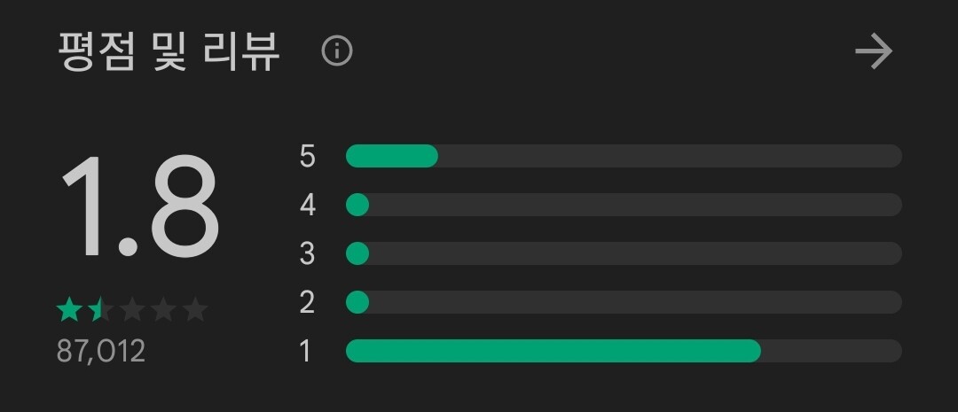958x412 pixels.
Task: Click the number 4 rating label
Action: [307, 206]
